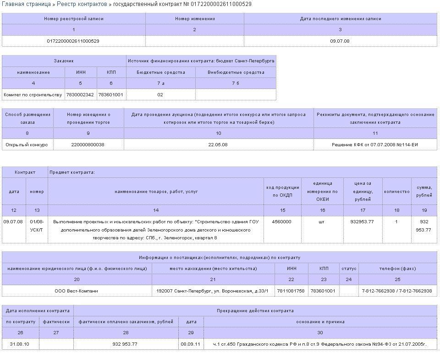440x353 pixels.
Task: Click supplier ИНН 7811081758 cell
Action: [x=291, y=291]
